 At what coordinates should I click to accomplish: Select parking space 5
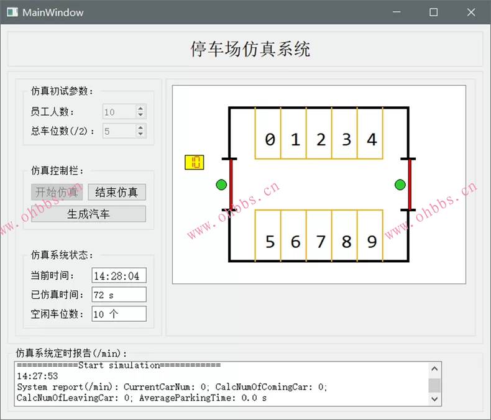268,235
